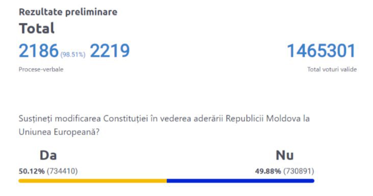Click the referendum question text about Constituției
The image size is (373, 196).
pos(164,125)
